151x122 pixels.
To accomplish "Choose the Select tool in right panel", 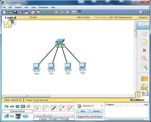I will pos(143,26).
